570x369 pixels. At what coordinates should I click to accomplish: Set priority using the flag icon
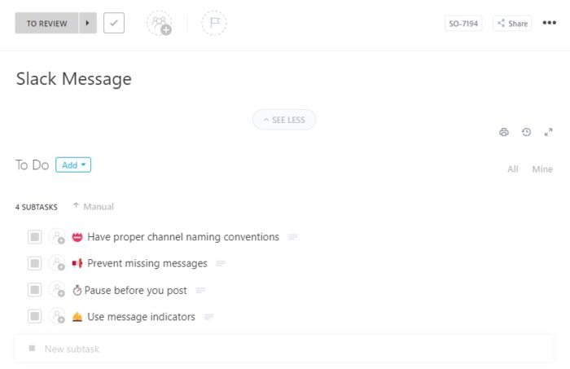point(213,24)
